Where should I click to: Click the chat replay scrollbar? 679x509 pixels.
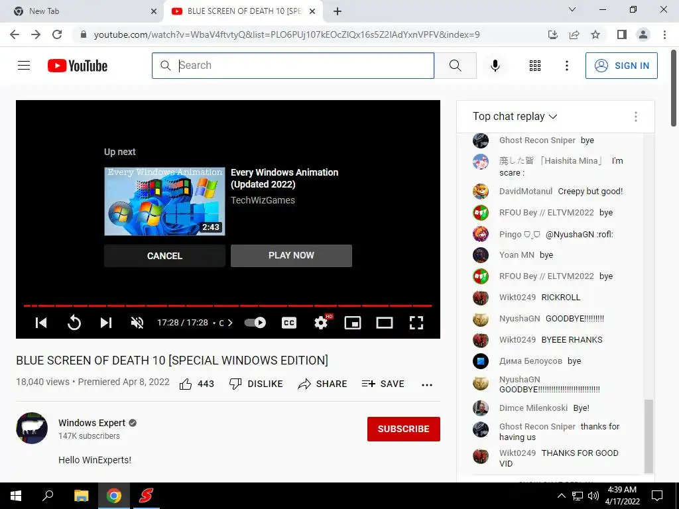pyautogui.click(x=648, y=436)
